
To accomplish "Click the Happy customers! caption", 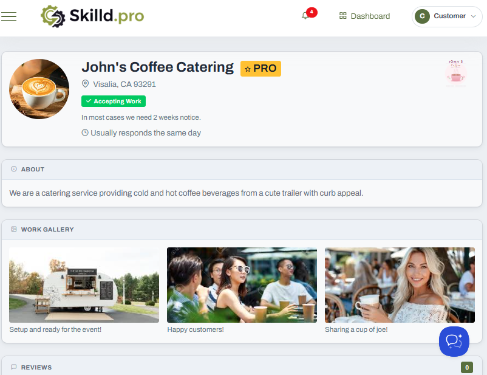I will click(196, 329).
